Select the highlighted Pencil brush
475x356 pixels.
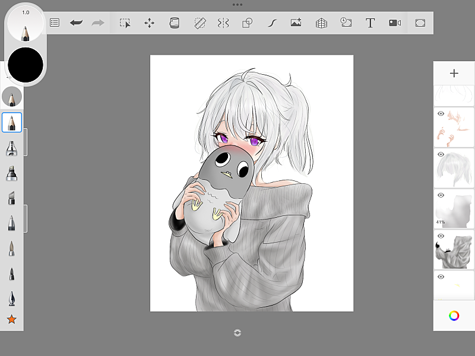(x=12, y=122)
